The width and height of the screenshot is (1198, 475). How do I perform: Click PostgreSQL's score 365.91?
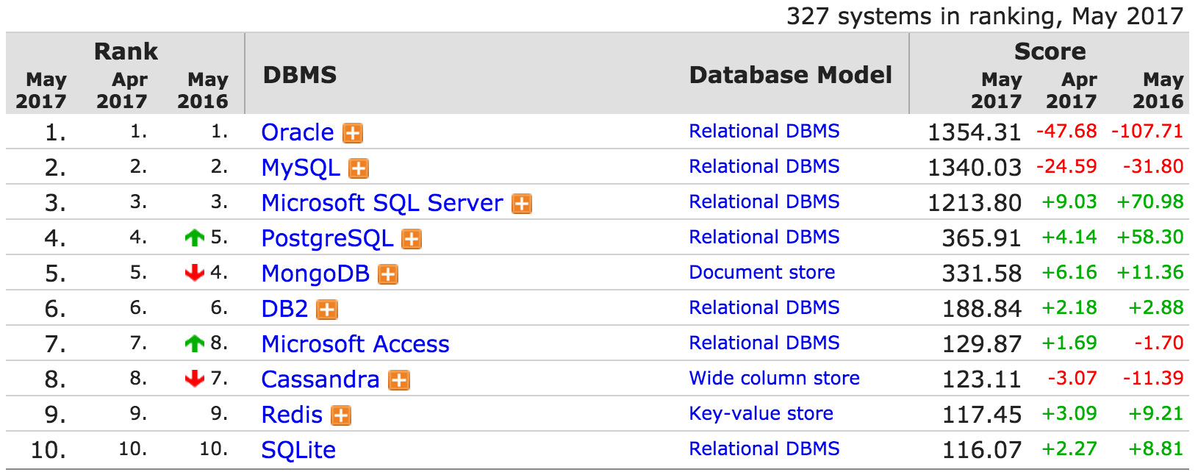pos(982,238)
